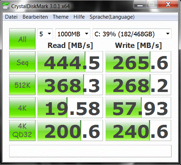Open the 1000MB test size dropdown
The height and width of the screenshot is (165, 181).
click(73, 34)
